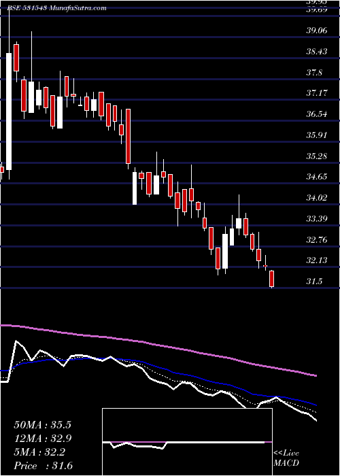The width and height of the screenshot is (340, 476).
Task: Click the 34.65 price axis label
Action: pos(317,177)
